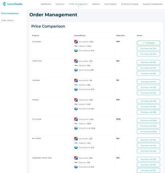Click Patterson logo in Contrangle row
This screenshot has height=173, width=165.
[x=76, y=124]
